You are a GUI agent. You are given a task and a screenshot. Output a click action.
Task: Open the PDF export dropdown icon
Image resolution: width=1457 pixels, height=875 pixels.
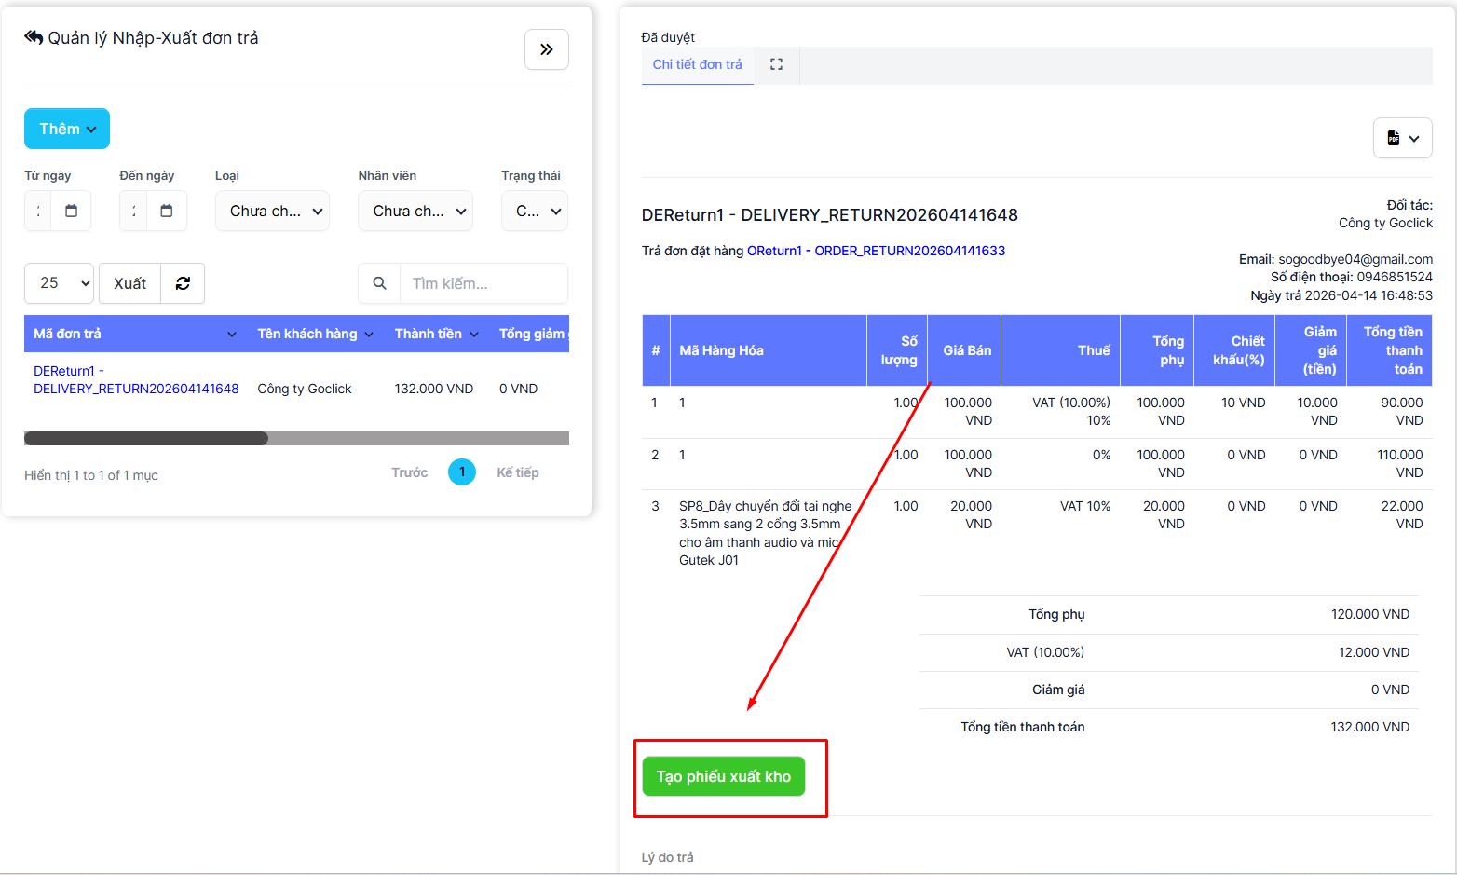coord(1402,138)
